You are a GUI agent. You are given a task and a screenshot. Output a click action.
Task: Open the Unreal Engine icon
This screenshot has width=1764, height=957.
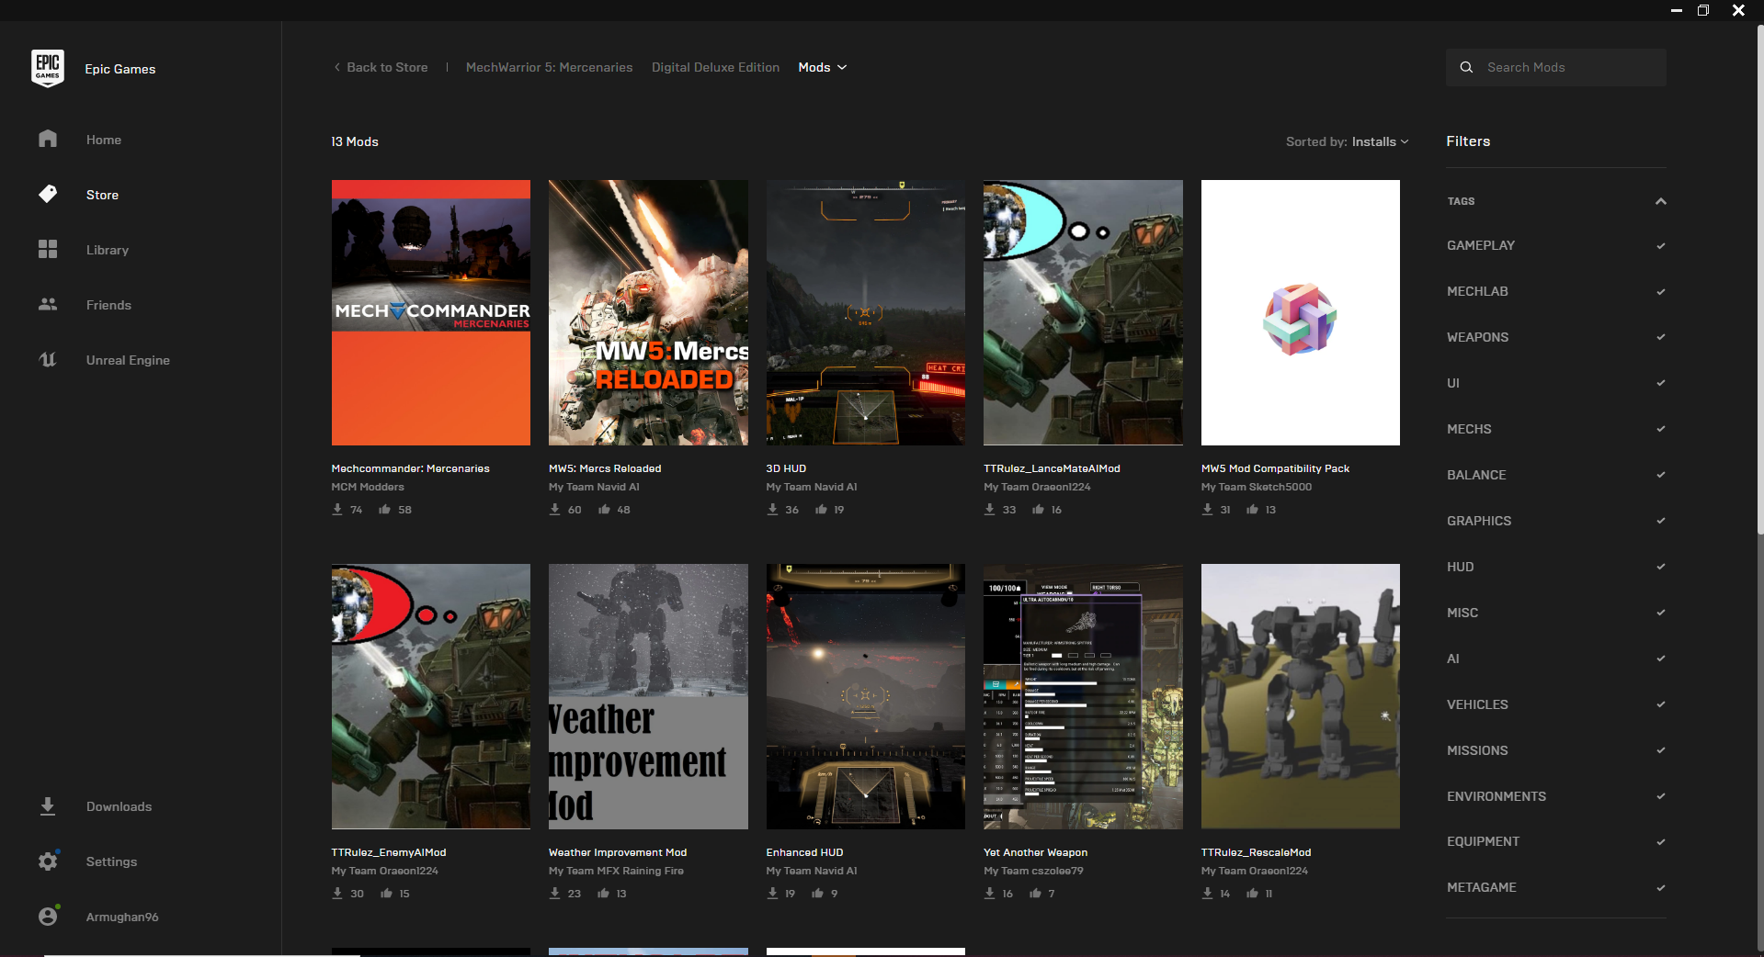(48, 359)
